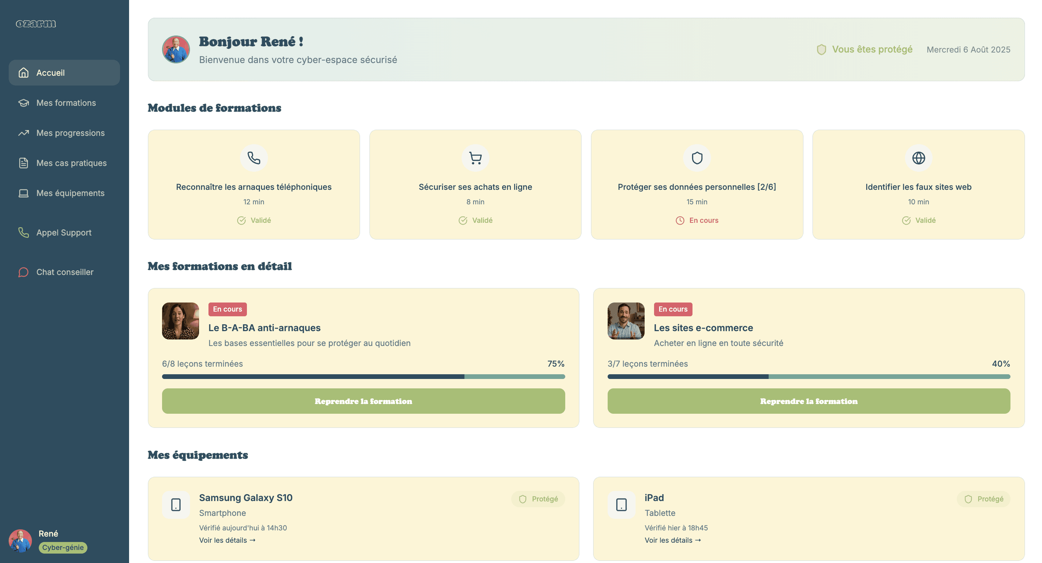View details of Samsung Galaxy S10
The image size is (1042, 563).
click(x=227, y=541)
